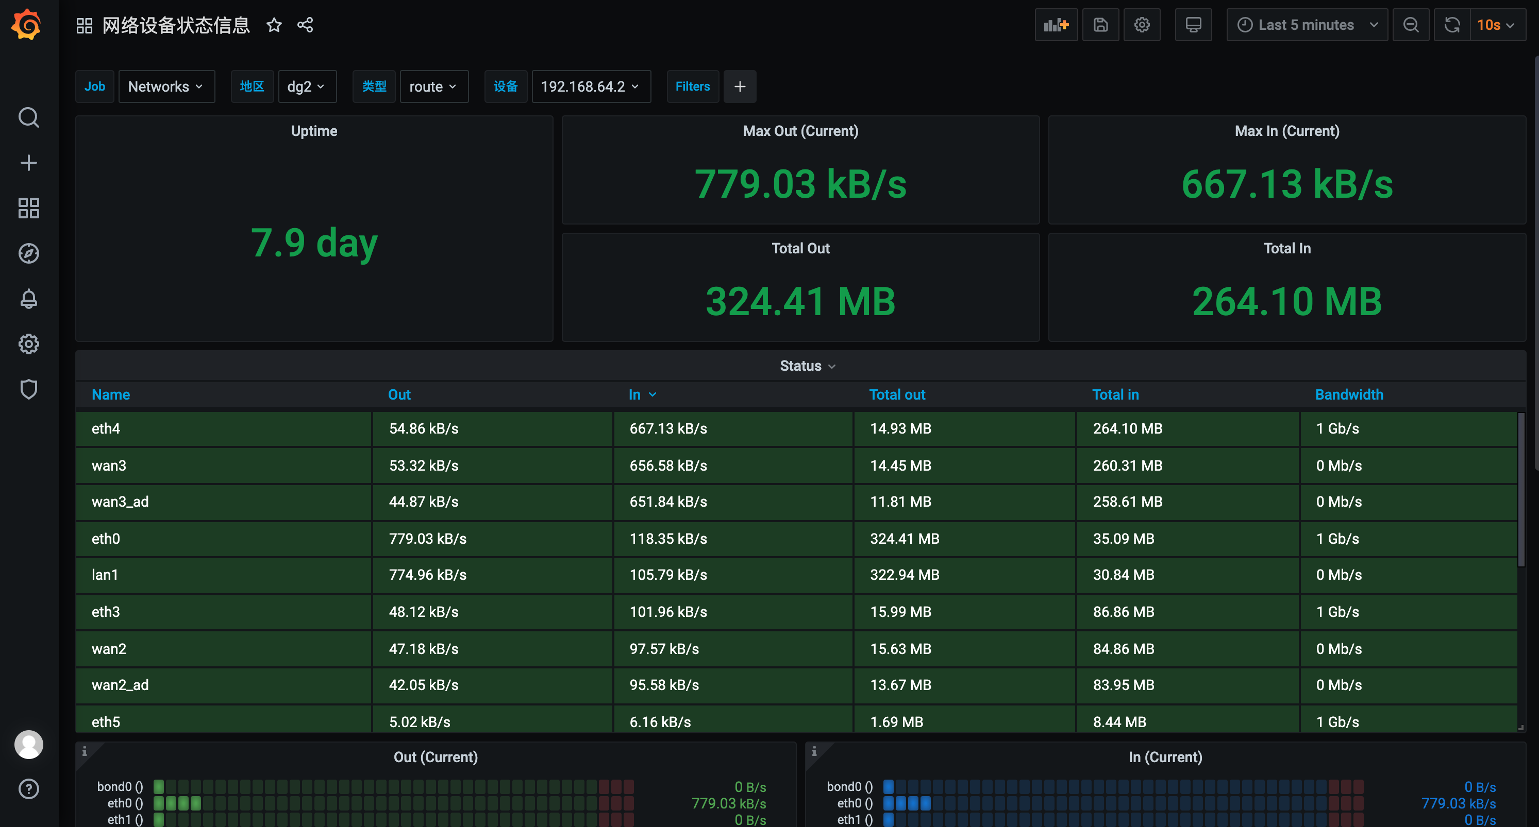Open the dashboard search icon in sidebar
The image size is (1539, 827).
click(29, 117)
